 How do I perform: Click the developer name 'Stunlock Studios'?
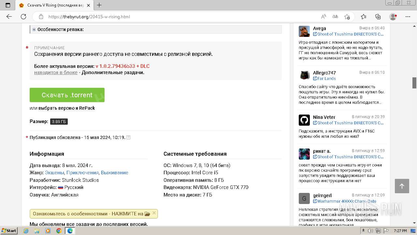(x=80, y=180)
